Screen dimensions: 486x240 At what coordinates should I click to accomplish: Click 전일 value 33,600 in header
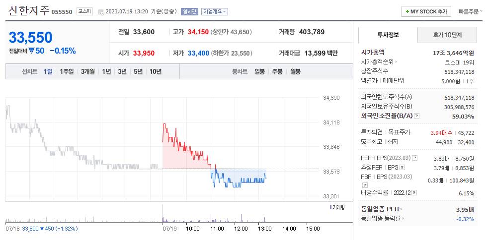click(x=144, y=32)
